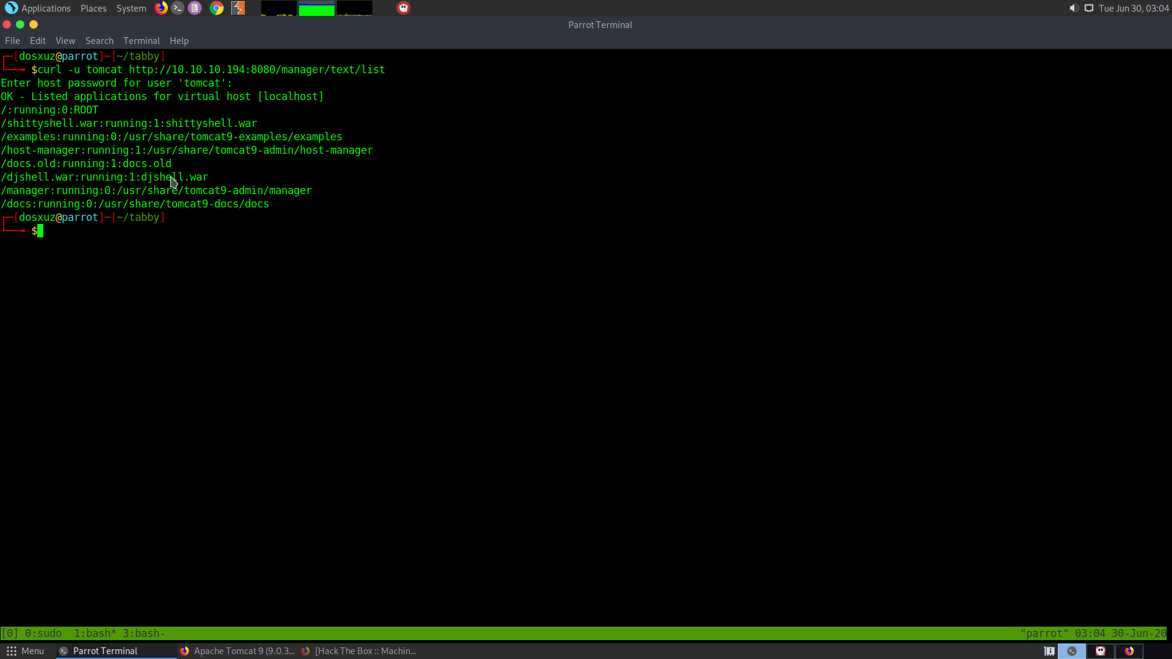The width and height of the screenshot is (1172, 659).
Task: Click the clock showing Tue Jun 30
Action: point(1134,8)
